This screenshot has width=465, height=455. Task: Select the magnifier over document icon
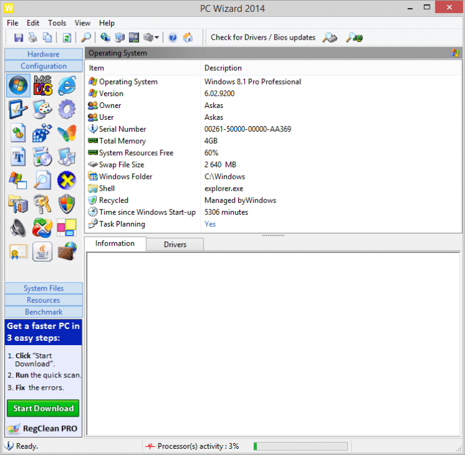pyautogui.click(x=43, y=180)
